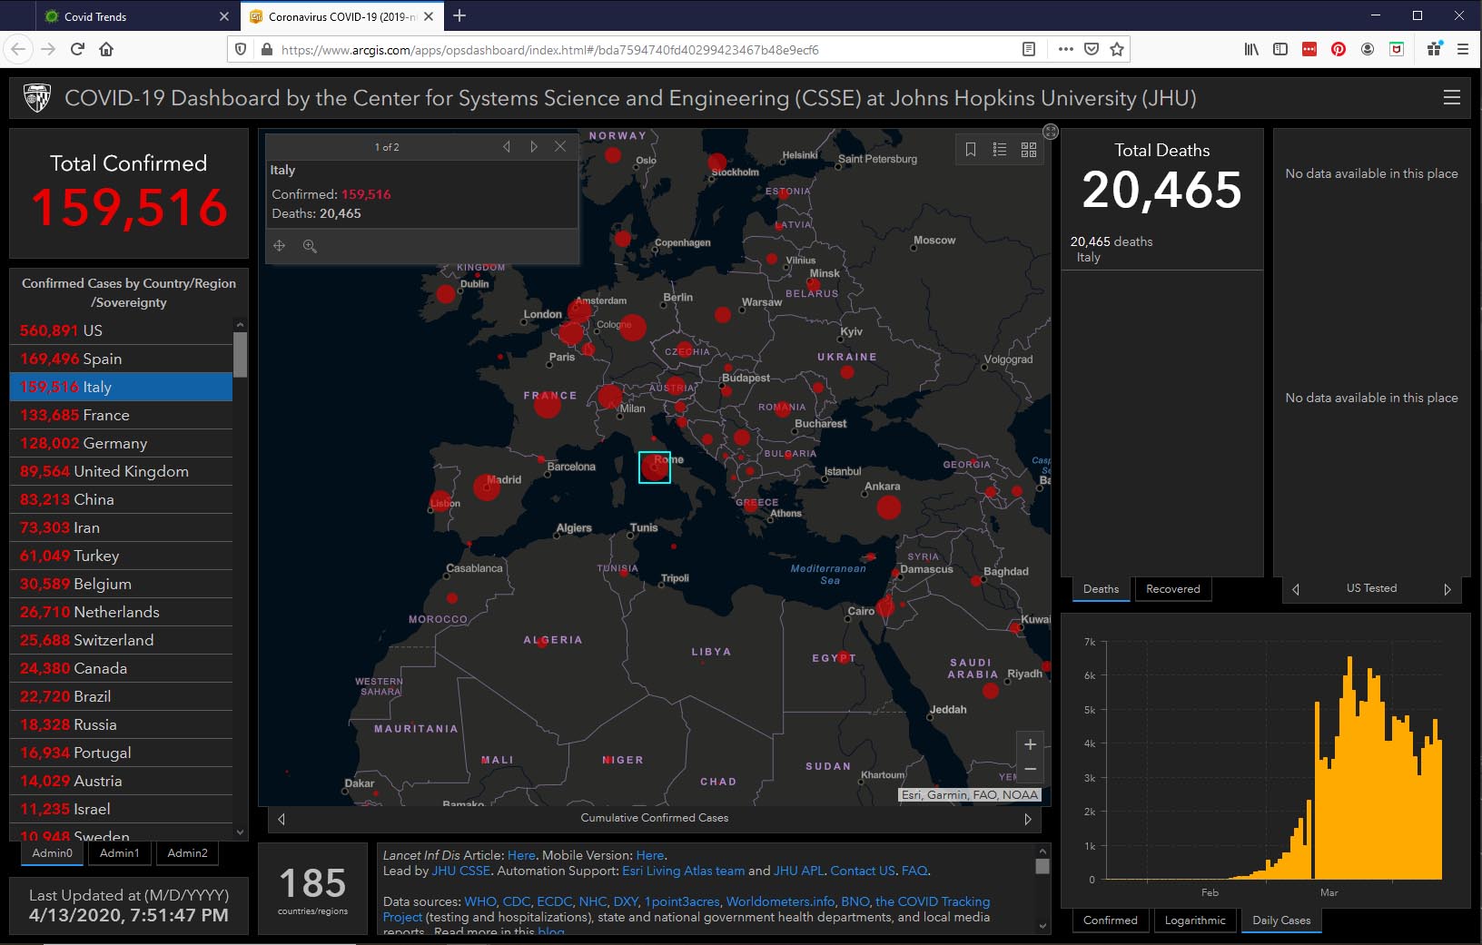Open the Firefox library
The height and width of the screenshot is (945, 1482).
pyautogui.click(x=1251, y=49)
